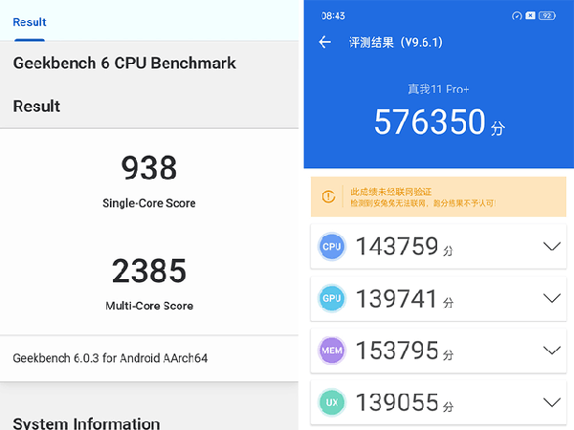Click the System Information section heading
Screen dimensions: 574x430
(x=86, y=422)
